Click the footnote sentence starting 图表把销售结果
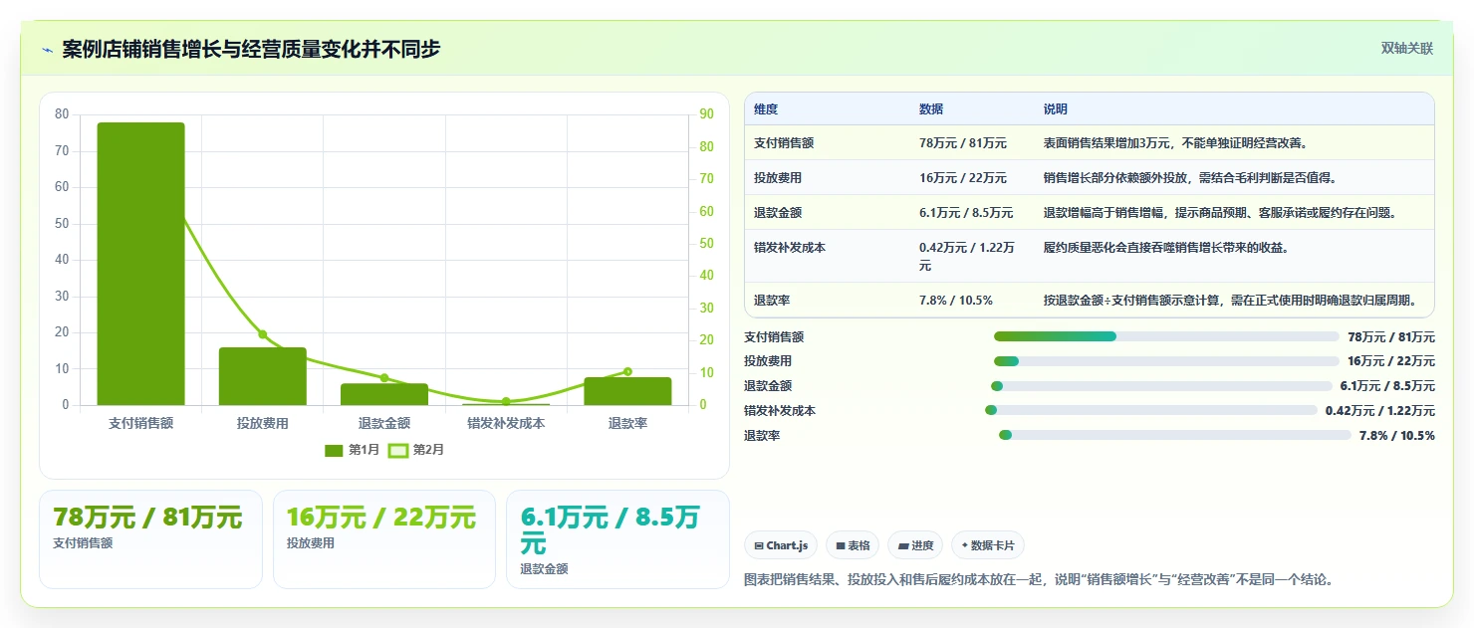 point(1039,579)
